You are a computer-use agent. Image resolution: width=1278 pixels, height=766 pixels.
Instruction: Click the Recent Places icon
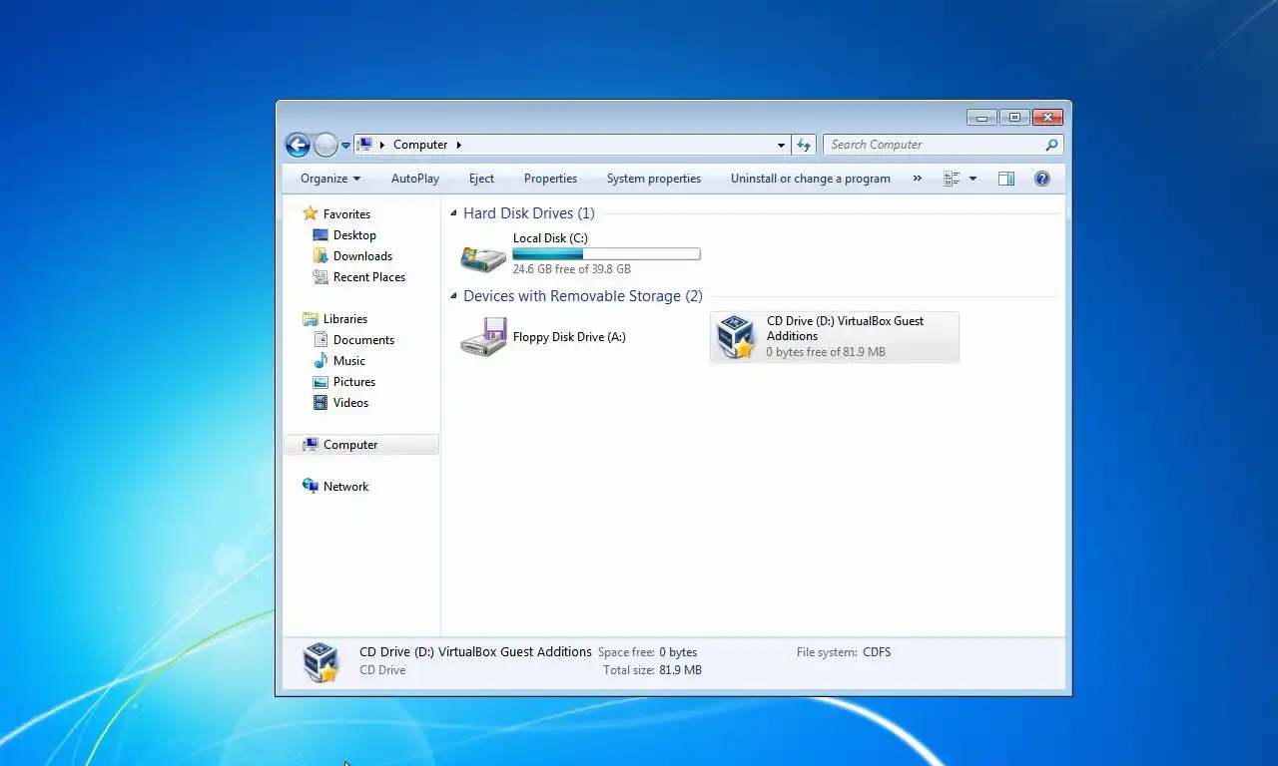(320, 277)
